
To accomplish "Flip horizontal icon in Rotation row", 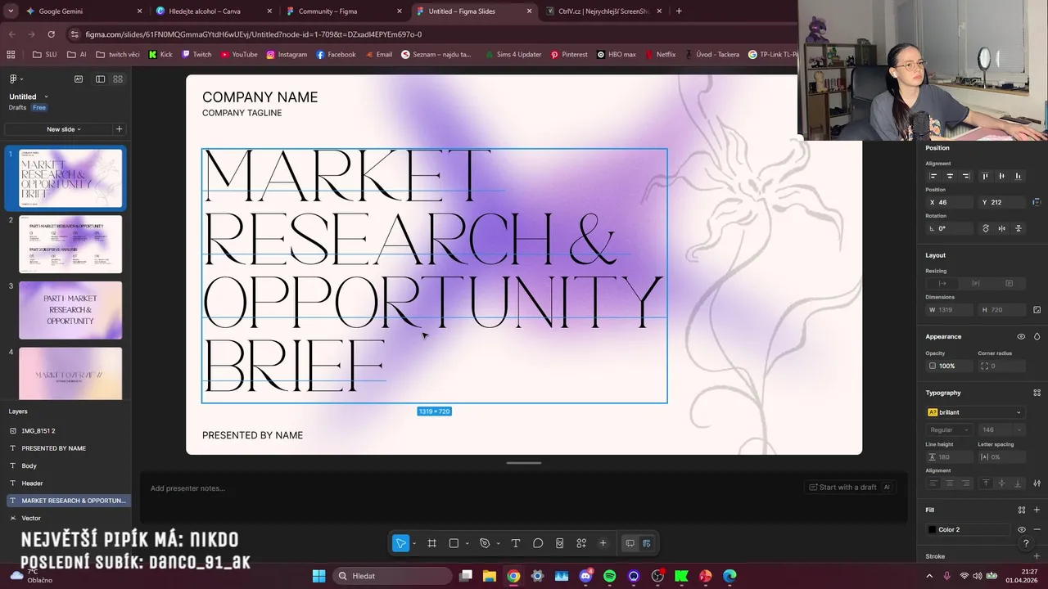I will (1001, 228).
